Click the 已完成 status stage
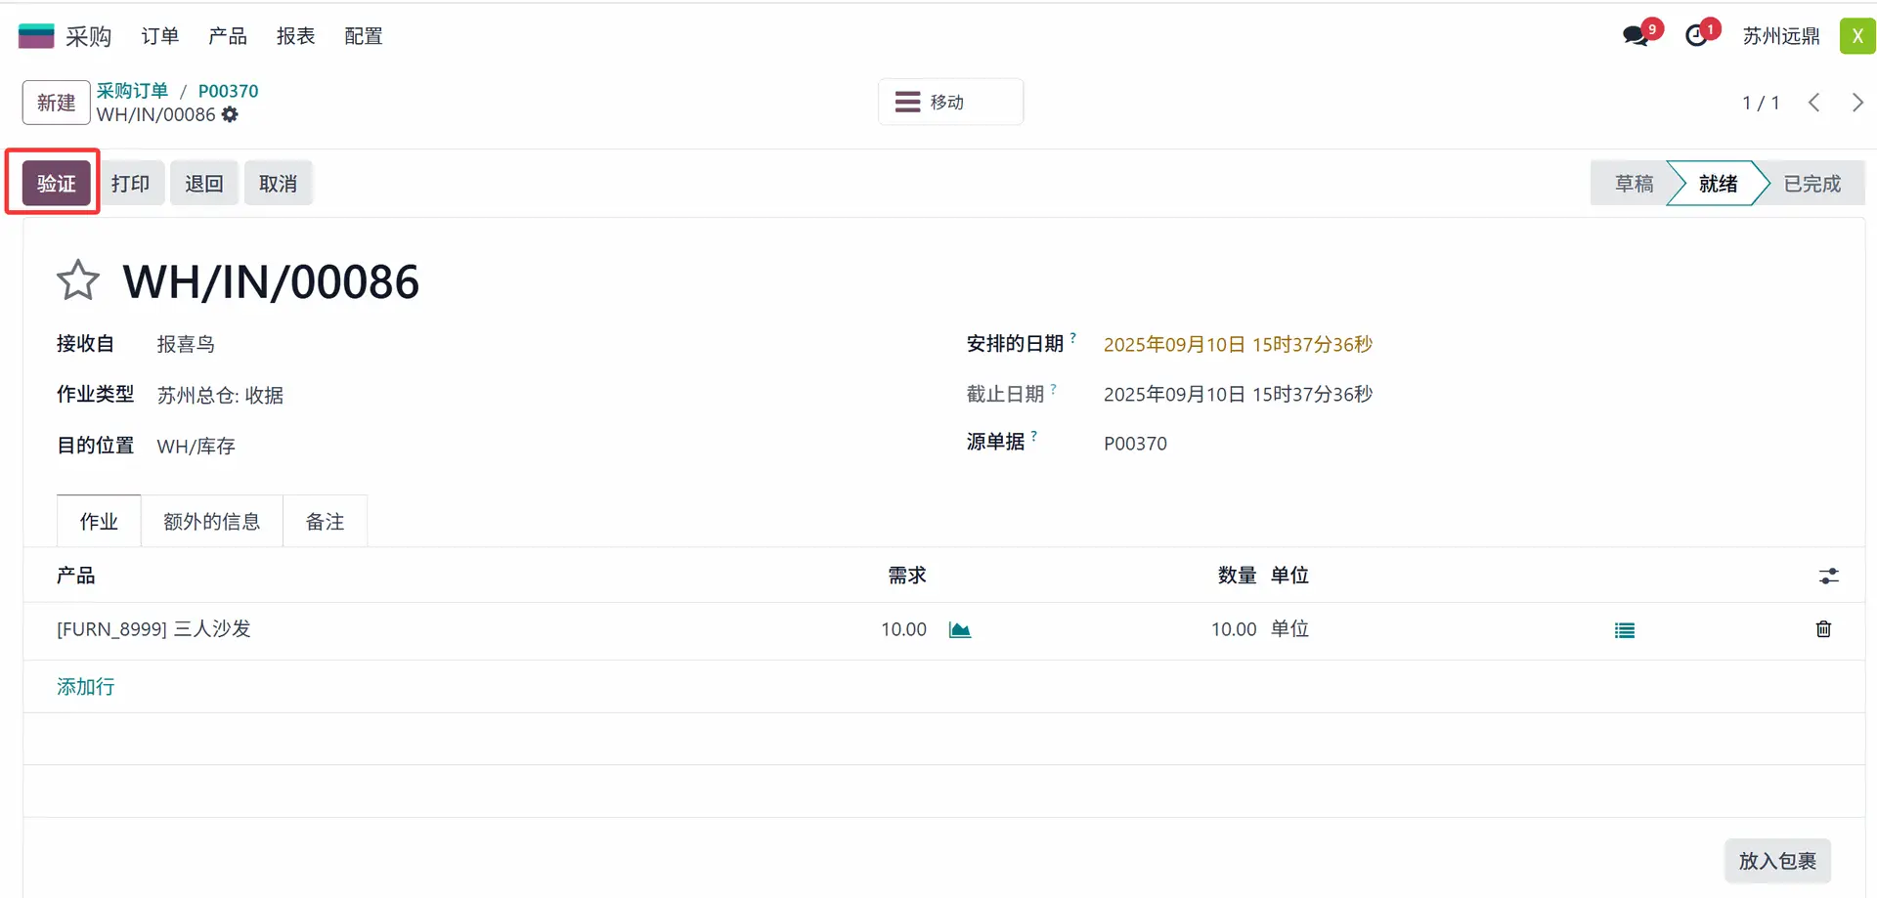 (1812, 184)
